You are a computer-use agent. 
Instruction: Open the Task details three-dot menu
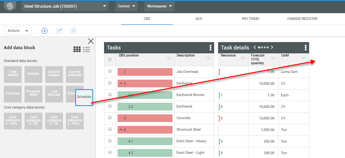pyautogui.click(x=306, y=48)
